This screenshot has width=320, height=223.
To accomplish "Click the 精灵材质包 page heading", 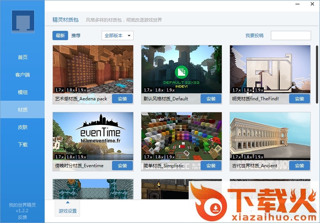I will pos(65,20).
